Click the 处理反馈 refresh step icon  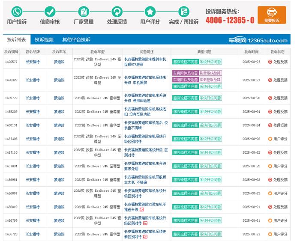click(x=117, y=12)
